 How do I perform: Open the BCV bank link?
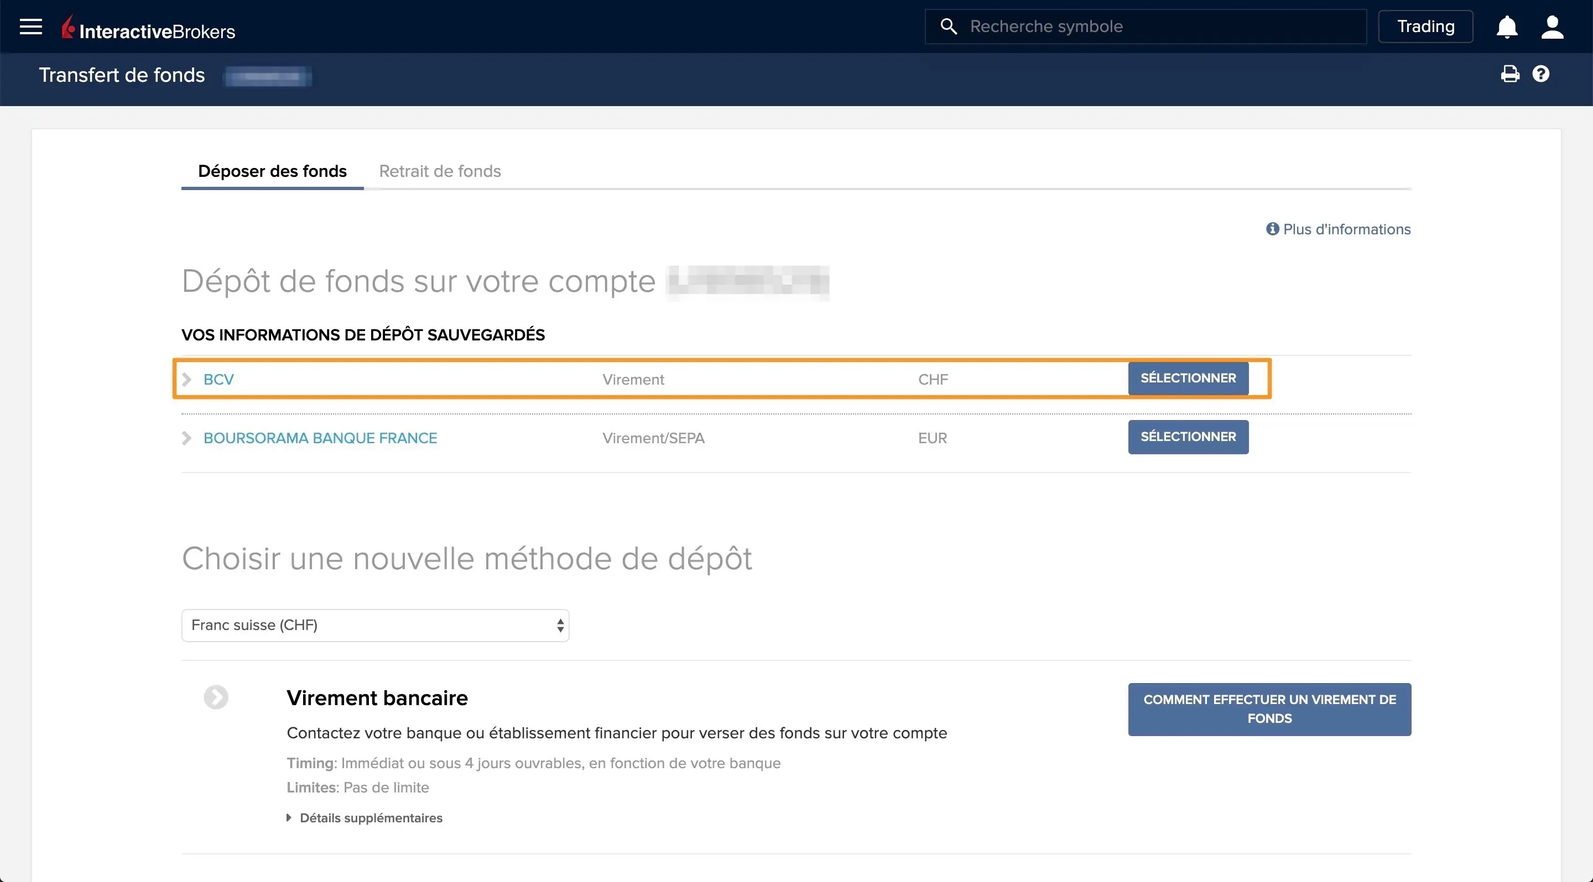218,379
